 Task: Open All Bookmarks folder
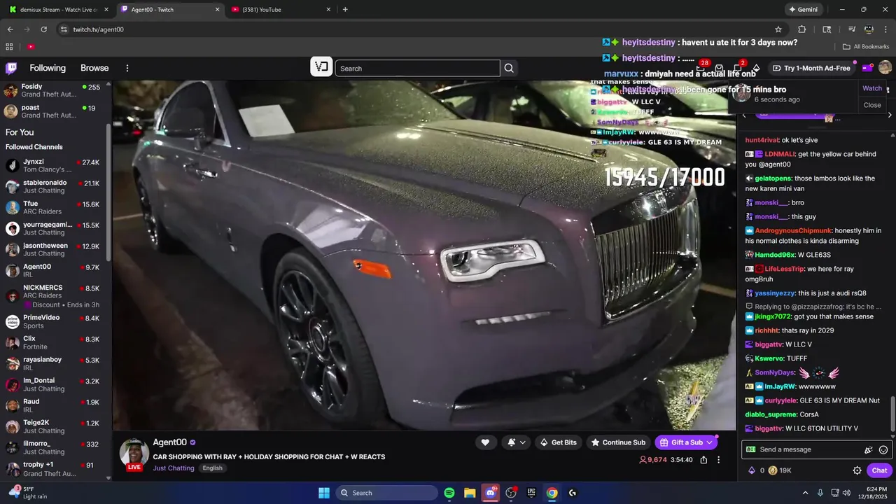pyautogui.click(x=866, y=47)
